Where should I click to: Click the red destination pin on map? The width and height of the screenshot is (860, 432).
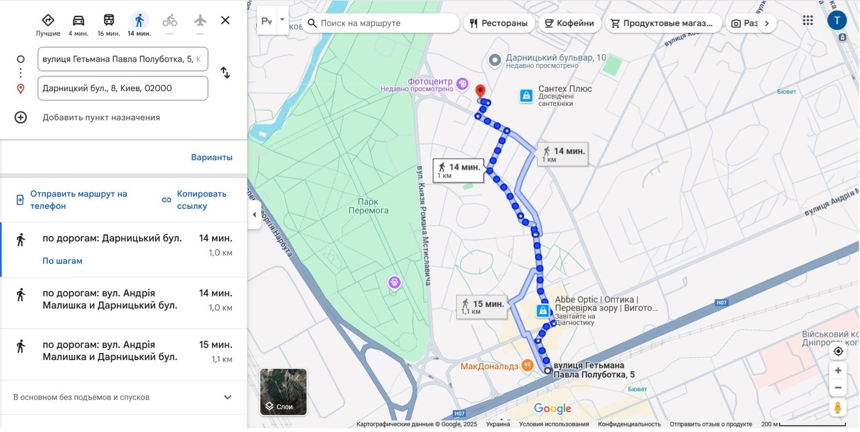pos(480,91)
